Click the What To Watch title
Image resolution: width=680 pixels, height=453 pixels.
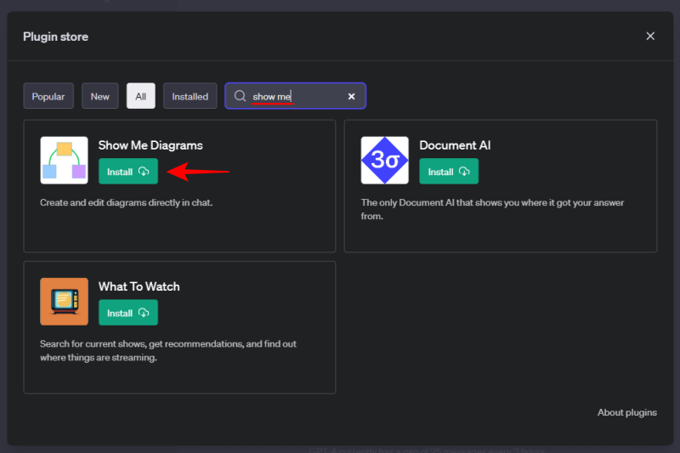[139, 286]
